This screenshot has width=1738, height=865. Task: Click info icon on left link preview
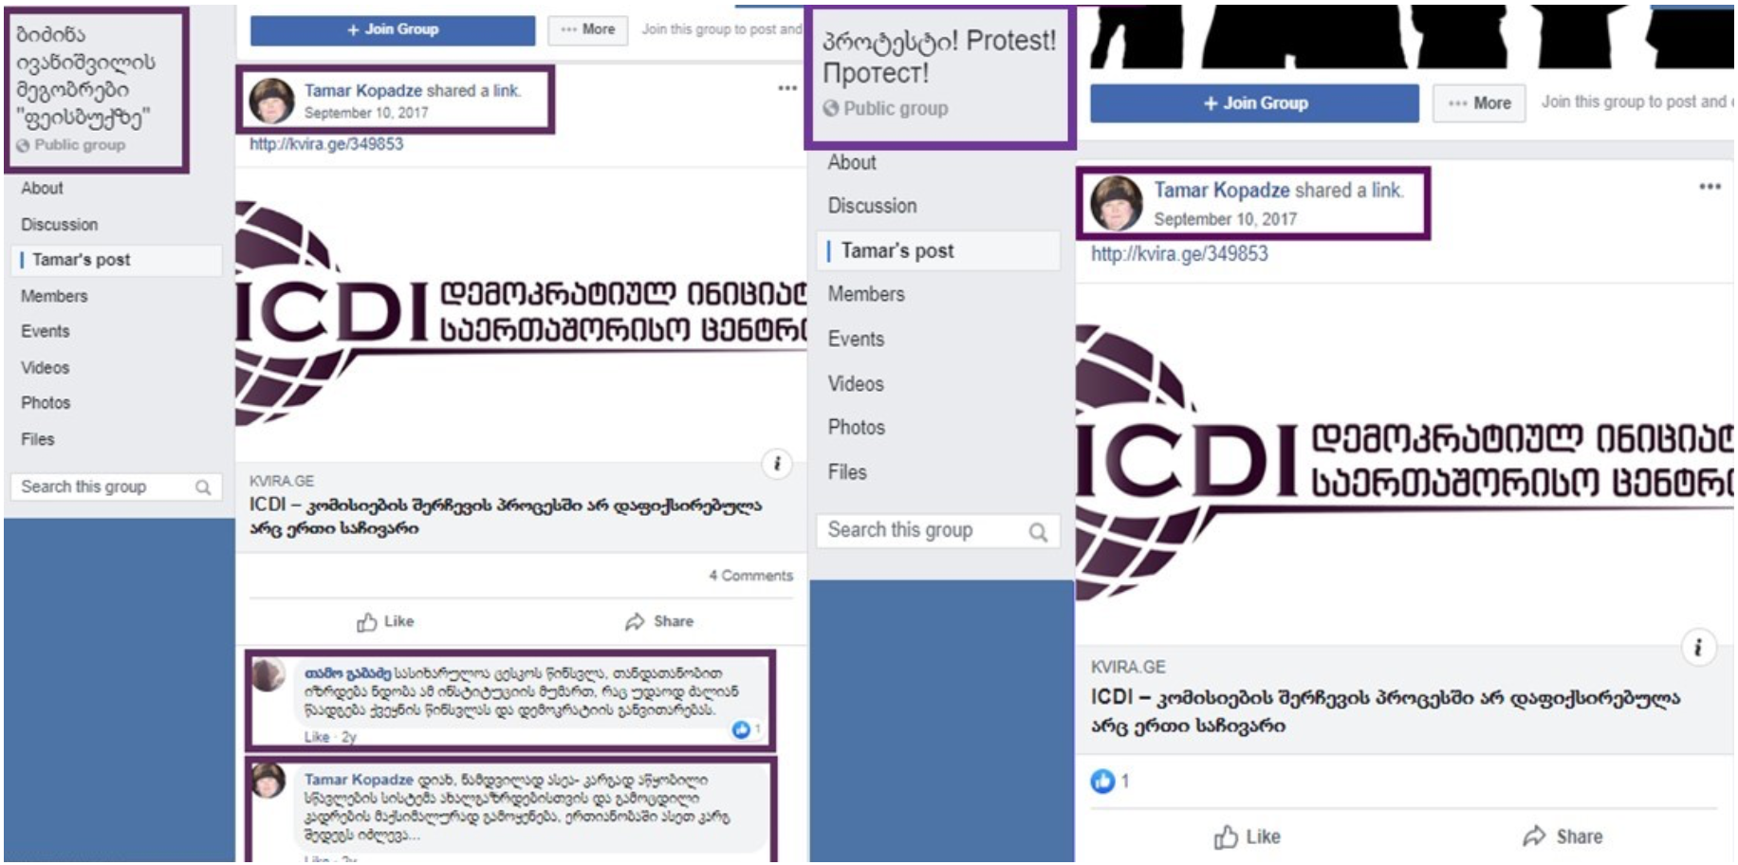click(777, 463)
